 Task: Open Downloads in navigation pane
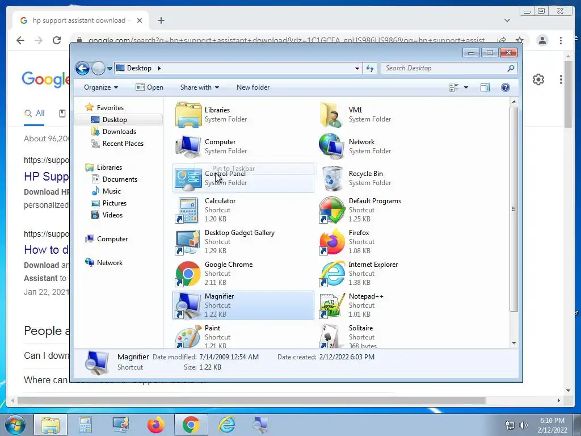pos(119,132)
